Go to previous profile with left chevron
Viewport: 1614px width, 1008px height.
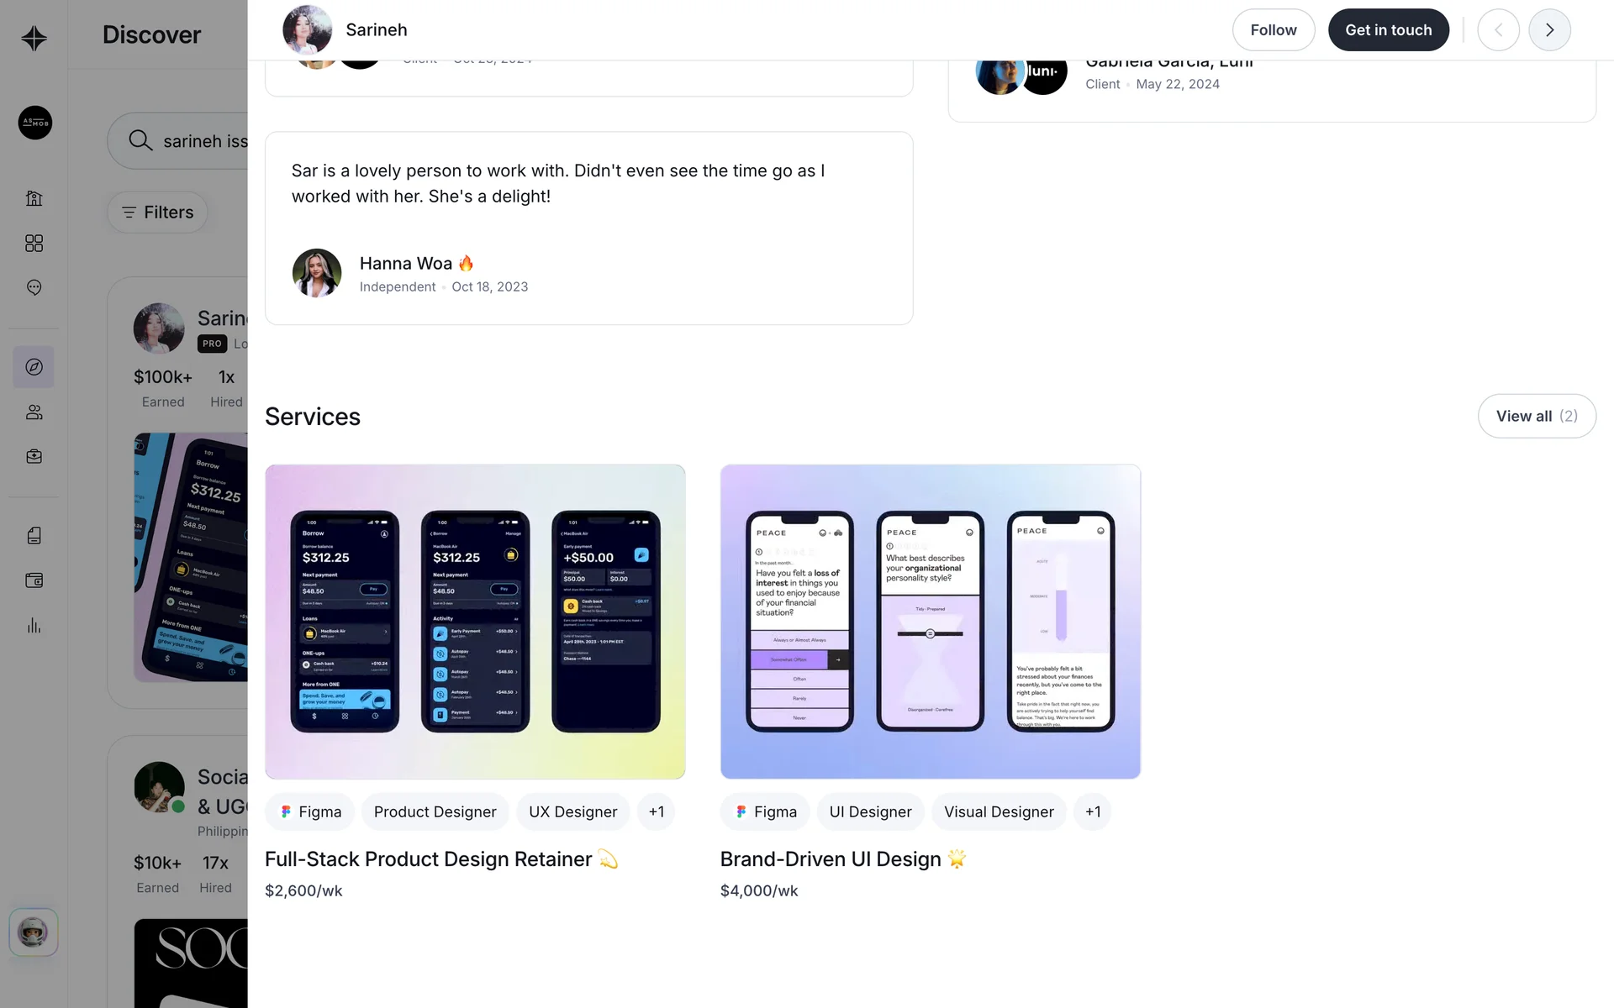coord(1498,30)
